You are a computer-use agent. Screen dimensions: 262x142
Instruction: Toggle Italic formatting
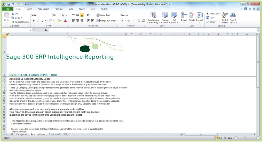click(x=38, y=21)
